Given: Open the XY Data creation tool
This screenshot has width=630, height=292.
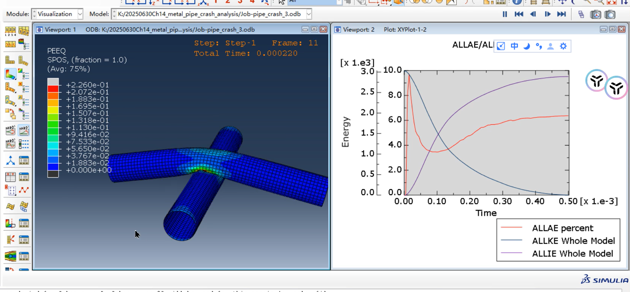Looking at the screenshot, I should click(10, 177).
